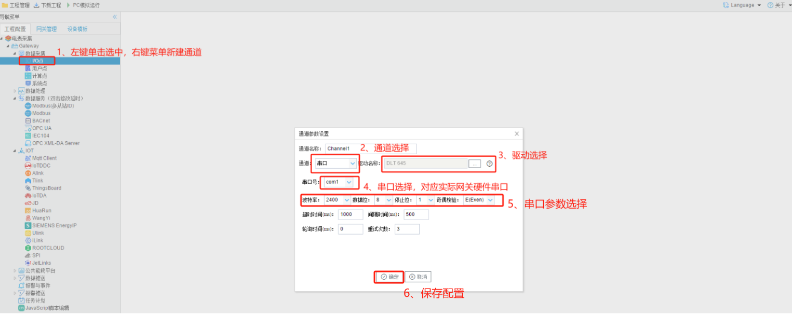
Task: Click the 系统点 icon
Action: pos(28,83)
